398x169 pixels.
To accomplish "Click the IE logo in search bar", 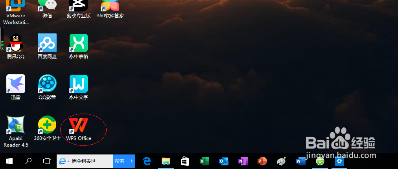I will pos(63,161).
